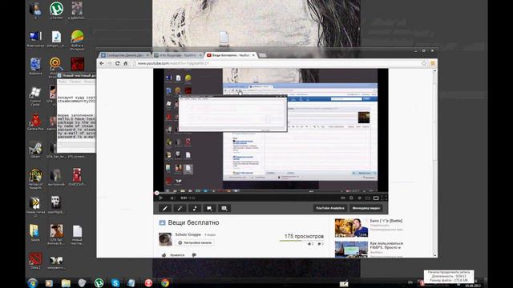Open the Computer desktop icon
Viewport: 513px width, 288px height.
pyautogui.click(x=35, y=38)
